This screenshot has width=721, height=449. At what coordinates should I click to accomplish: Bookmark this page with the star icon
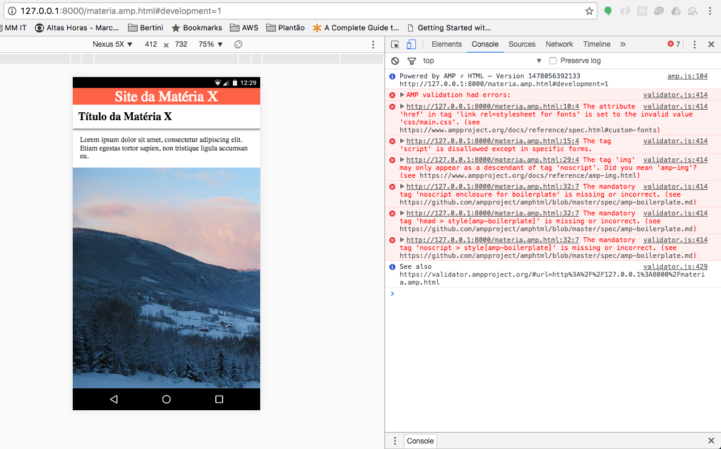pyautogui.click(x=589, y=11)
